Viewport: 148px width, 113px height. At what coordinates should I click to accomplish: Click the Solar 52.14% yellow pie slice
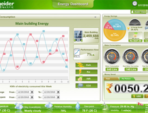tap(115, 35)
